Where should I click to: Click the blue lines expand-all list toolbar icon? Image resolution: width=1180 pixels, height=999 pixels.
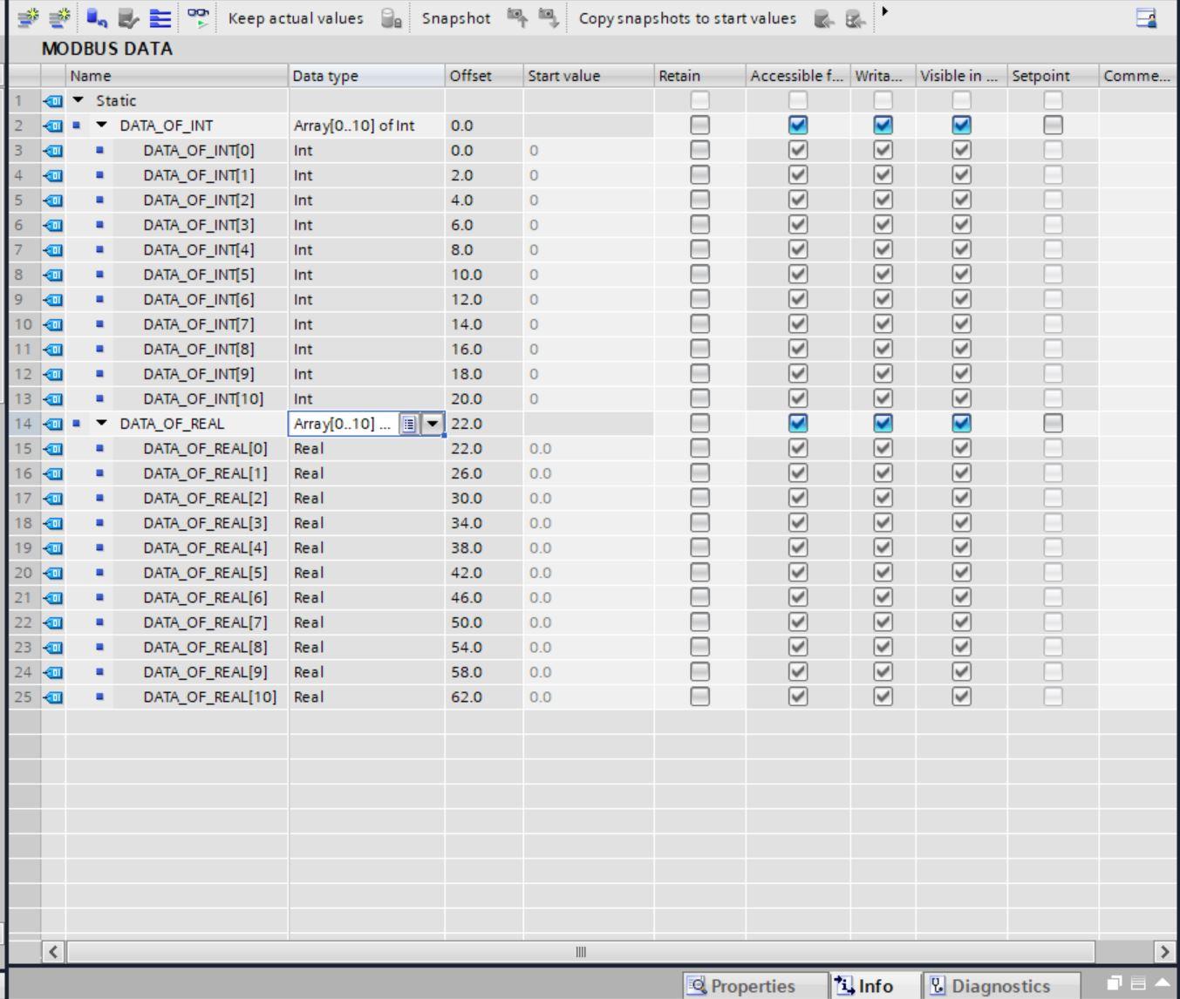click(x=160, y=17)
